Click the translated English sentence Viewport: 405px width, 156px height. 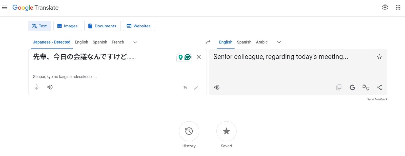281,57
